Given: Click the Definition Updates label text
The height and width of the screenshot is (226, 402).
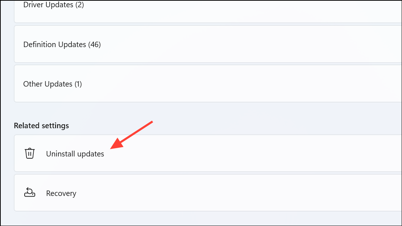Looking at the screenshot, I should point(55,45).
